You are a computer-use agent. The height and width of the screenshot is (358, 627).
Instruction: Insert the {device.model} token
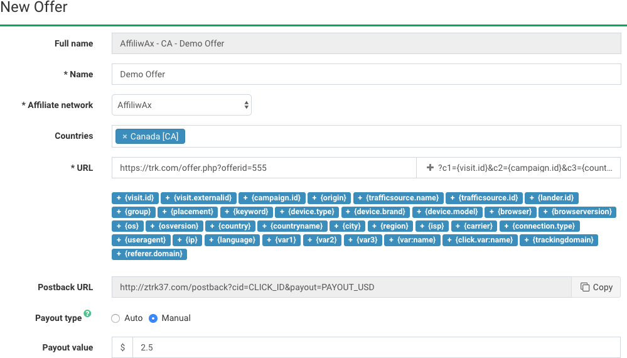(447, 212)
